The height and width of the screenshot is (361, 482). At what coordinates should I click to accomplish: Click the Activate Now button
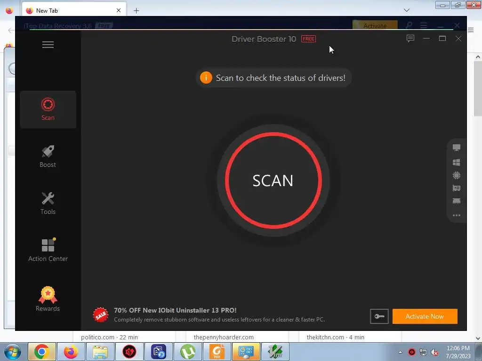point(425,316)
